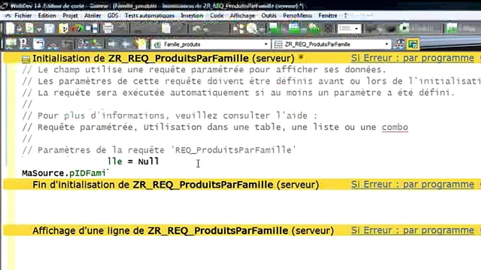Click comment line 'La requête sera exécutée automatiquement'
This screenshot has height=270, width=481.
(239, 93)
